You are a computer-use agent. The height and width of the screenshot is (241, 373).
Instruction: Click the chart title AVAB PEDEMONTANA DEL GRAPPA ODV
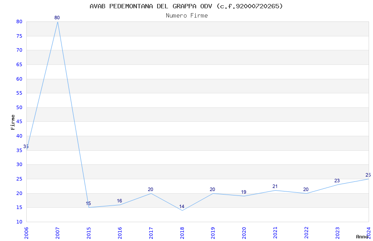(x=186, y=6)
